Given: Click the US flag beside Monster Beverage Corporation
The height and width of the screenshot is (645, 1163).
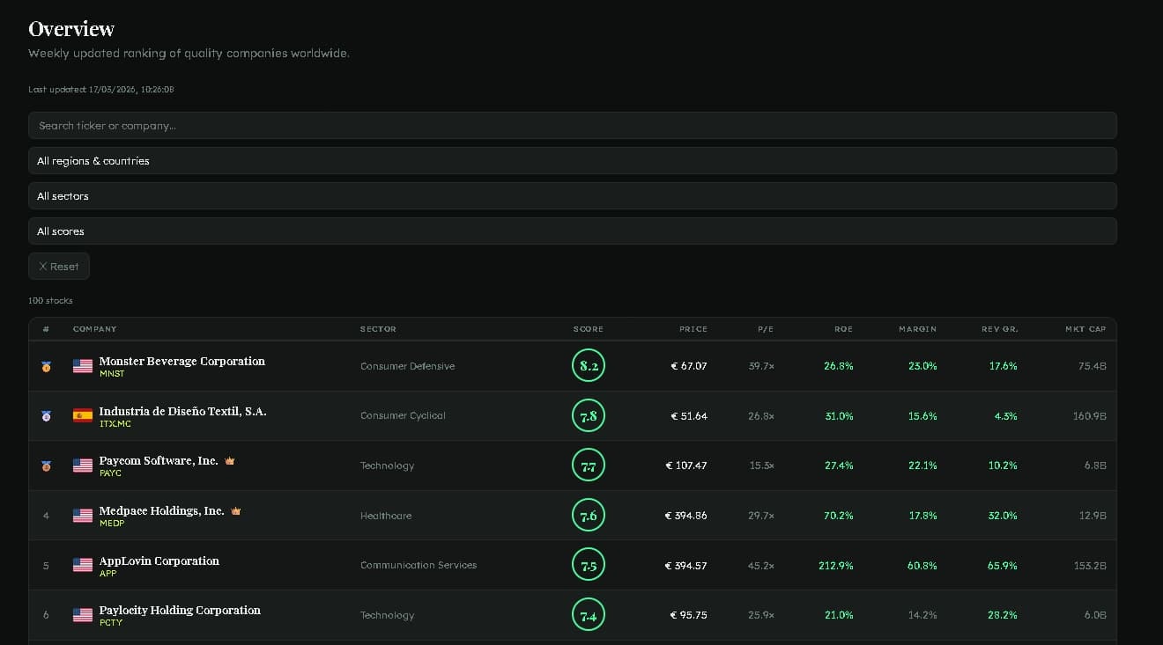Looking at the screenshot, I should click(82, 366).
